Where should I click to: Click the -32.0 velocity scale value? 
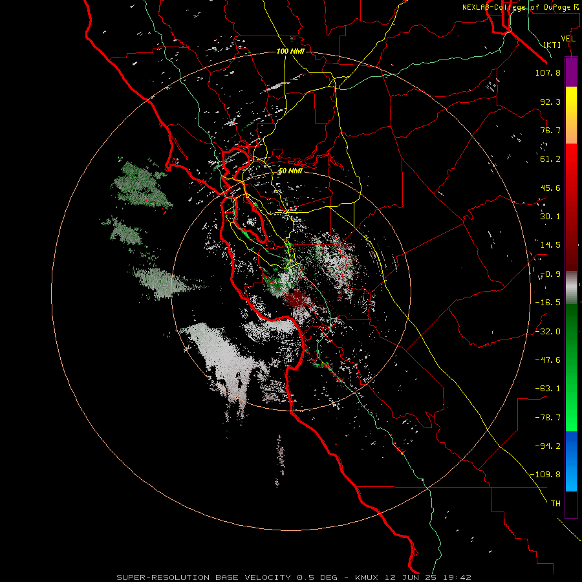(548, 332)
